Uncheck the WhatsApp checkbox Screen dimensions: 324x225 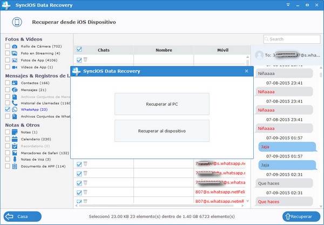coord(8,109)
